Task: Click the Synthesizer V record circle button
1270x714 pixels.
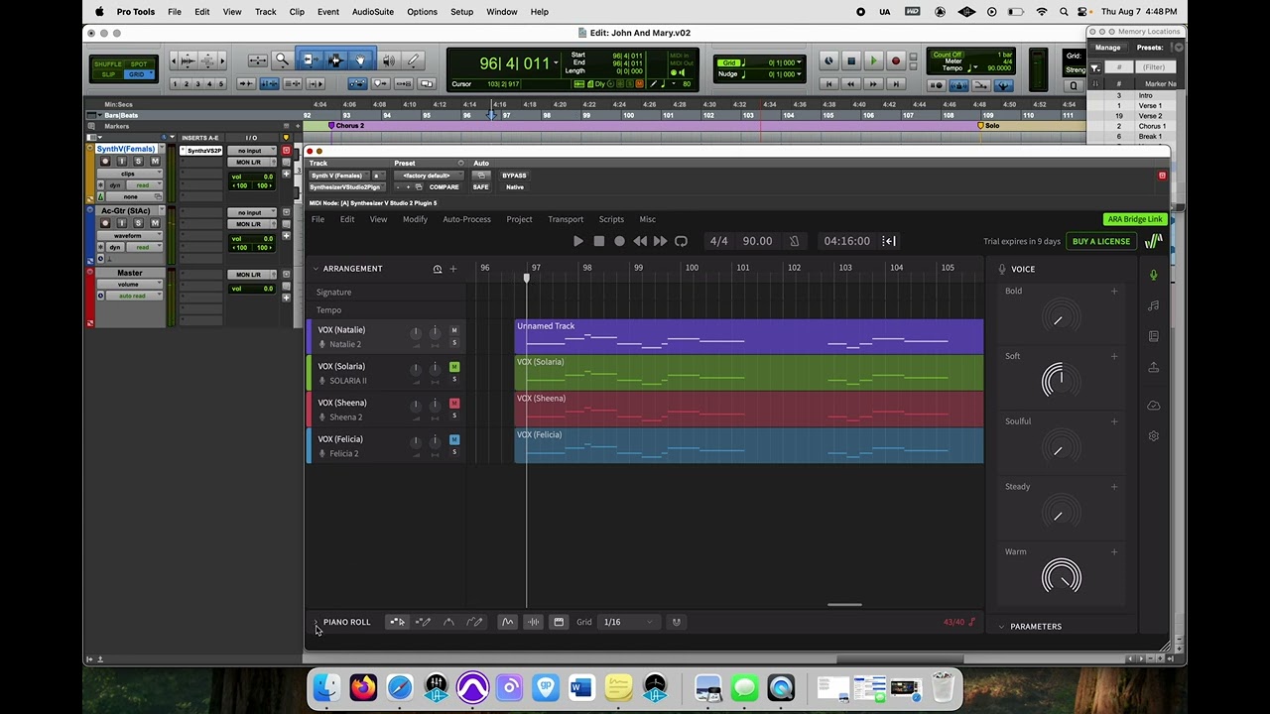Action: pos(619,241)
